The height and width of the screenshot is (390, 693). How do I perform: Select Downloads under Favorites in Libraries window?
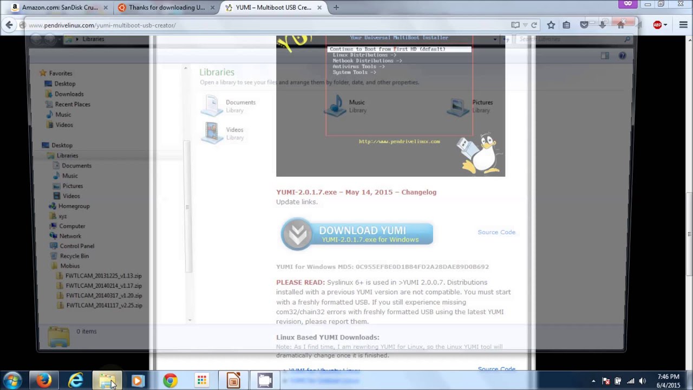(x=69, y=94)
